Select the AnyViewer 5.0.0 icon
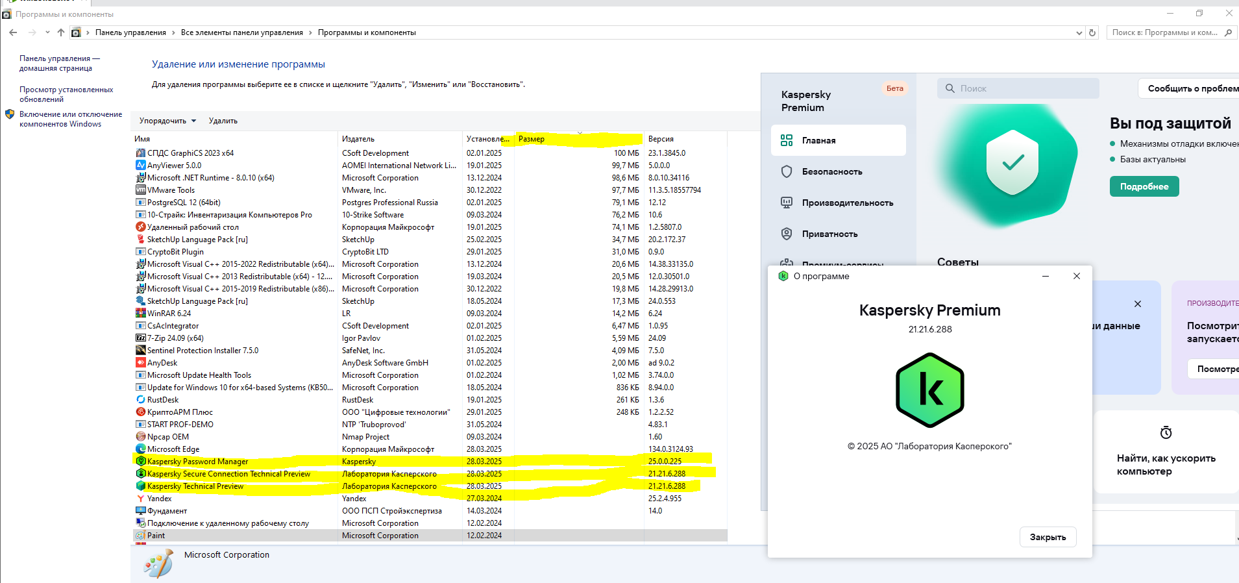Image resolution: width=1239 pixels, height=583 pixels. coord(140,166)
